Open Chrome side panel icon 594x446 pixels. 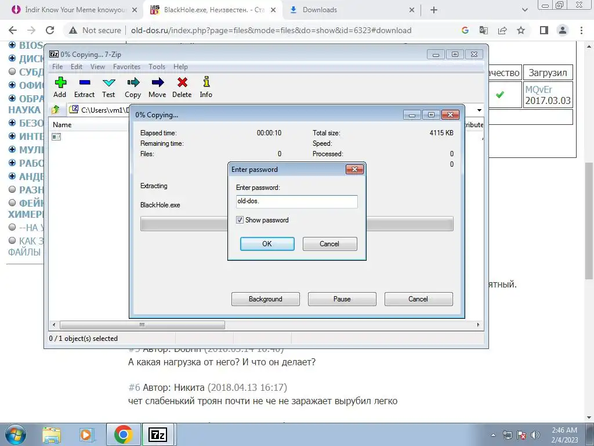544,30
